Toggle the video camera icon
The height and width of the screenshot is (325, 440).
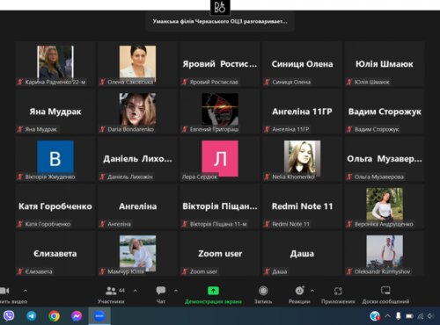[4, 291]
